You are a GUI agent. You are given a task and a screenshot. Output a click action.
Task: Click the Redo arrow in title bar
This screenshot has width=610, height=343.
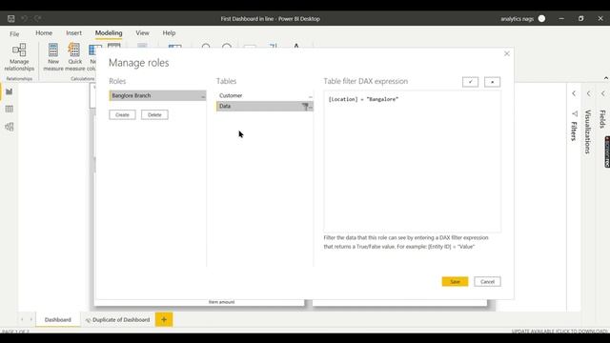pyautogui.click(x=38, y=19)
